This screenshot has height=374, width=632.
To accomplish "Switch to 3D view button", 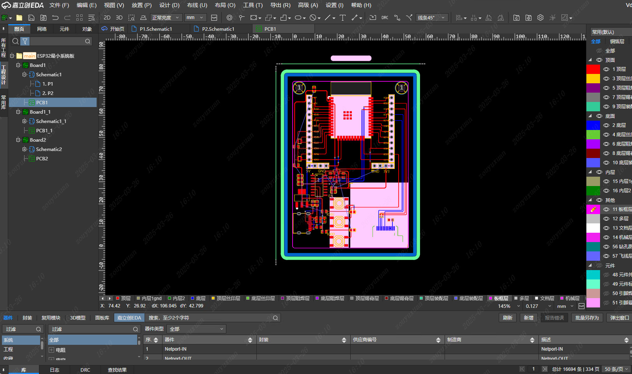I will pyautogui.click(x=119, y=18).
